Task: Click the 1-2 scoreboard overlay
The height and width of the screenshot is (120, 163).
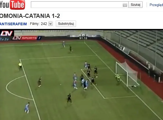Action: 83,36
